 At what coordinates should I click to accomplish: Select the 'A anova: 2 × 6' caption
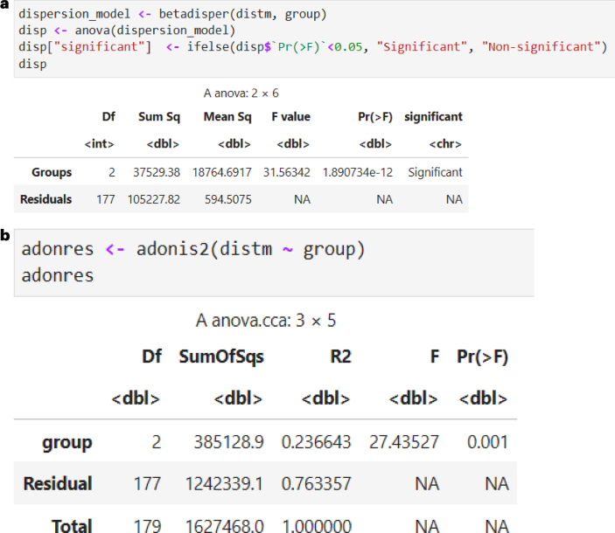[x=241, y=93]
